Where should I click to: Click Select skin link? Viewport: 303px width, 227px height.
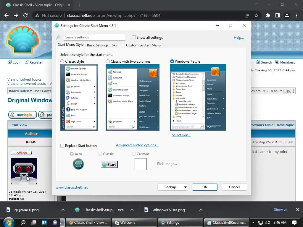click(x=181, y=135)
